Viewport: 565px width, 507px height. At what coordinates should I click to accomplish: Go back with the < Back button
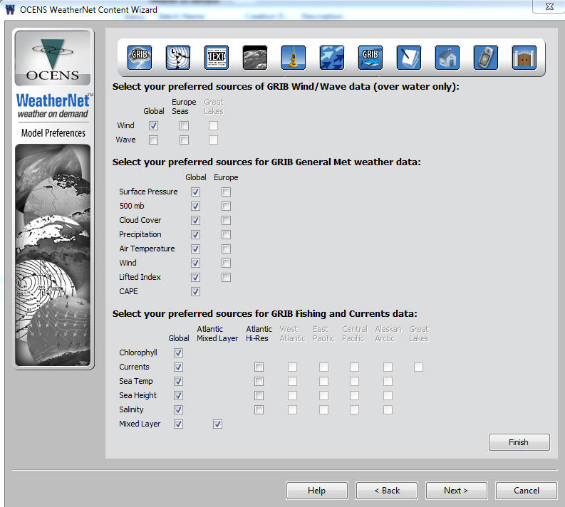point(387,491)
